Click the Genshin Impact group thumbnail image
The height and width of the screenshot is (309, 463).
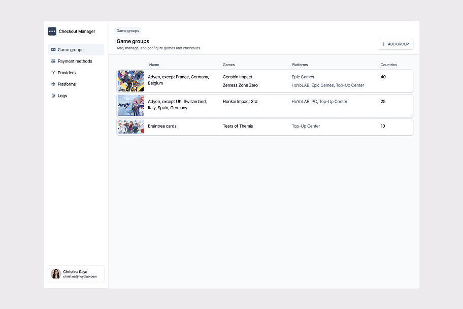click(x=130, y=80)
